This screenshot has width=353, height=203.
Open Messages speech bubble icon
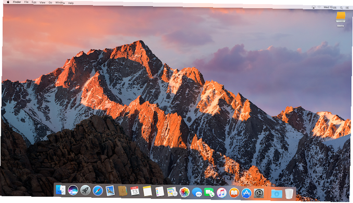pos(197,193)
